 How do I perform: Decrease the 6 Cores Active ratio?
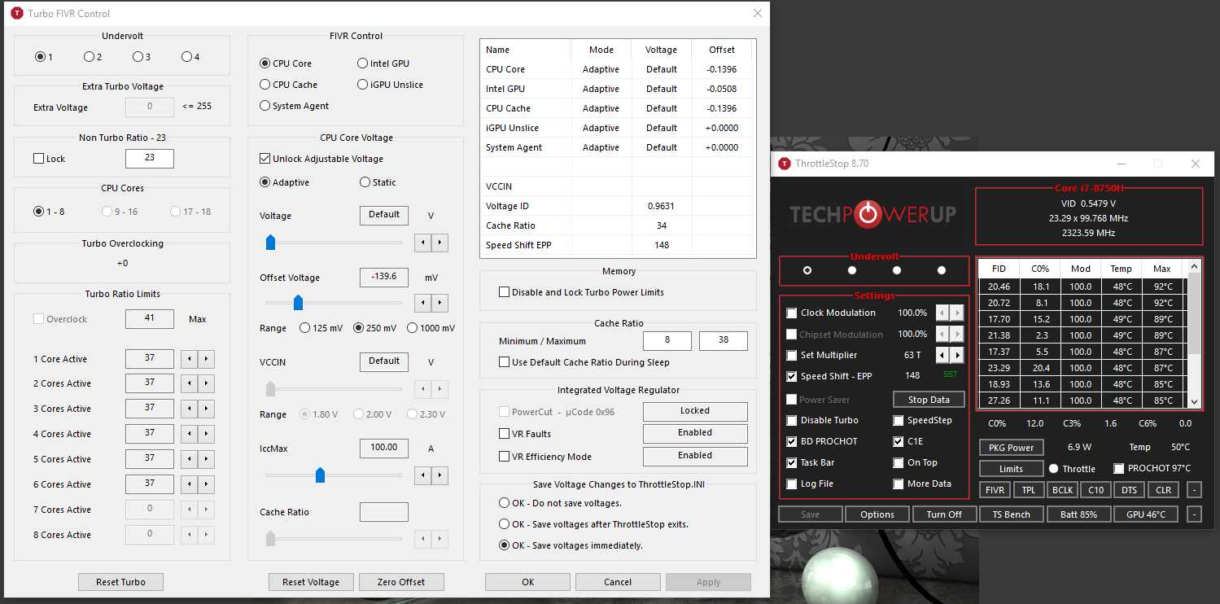click(x=189, y=484)
